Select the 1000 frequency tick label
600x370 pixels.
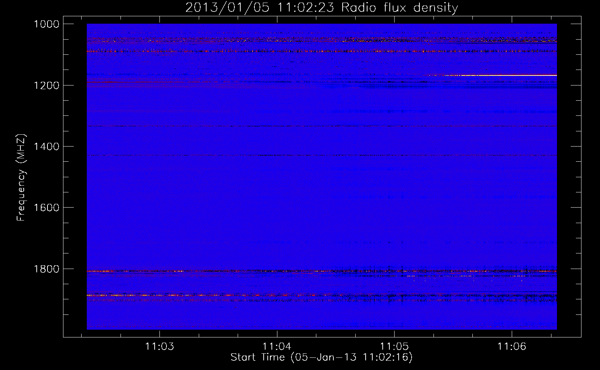click(46, 24)
